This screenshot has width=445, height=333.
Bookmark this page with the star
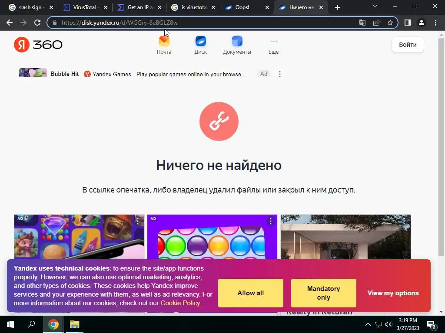[x=390, y=23]
